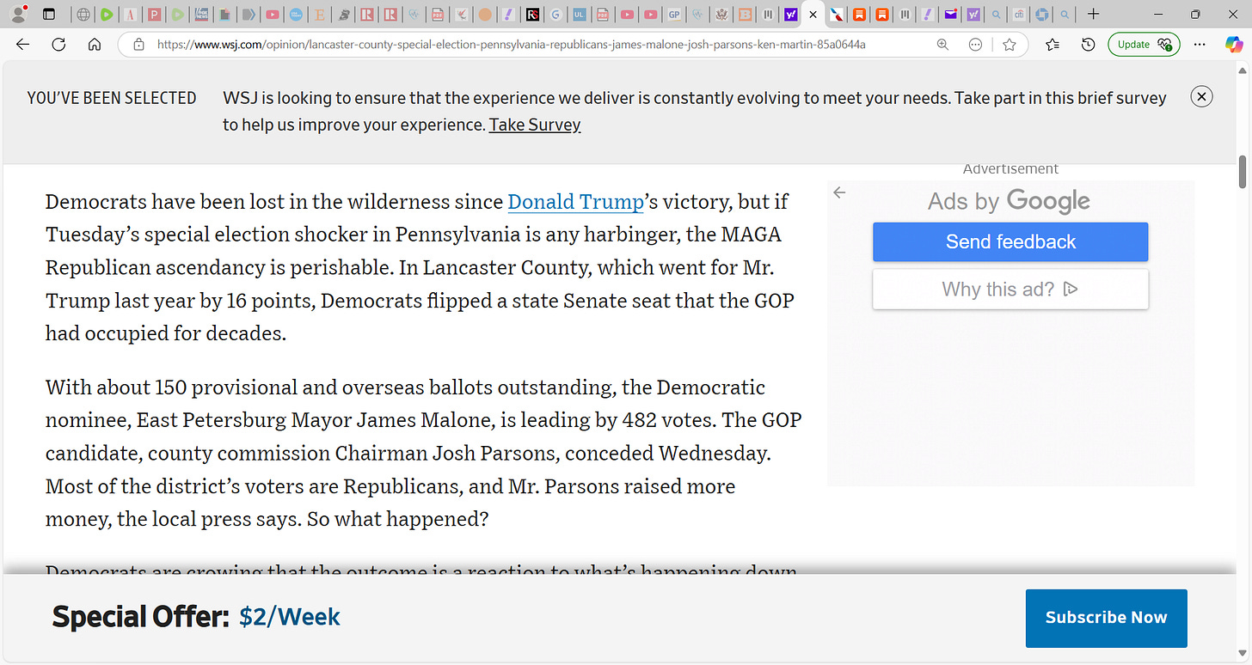This screenshot has height=665, width=1252.
Task: Switch to the Google G tab
Action: click(555, 15)
